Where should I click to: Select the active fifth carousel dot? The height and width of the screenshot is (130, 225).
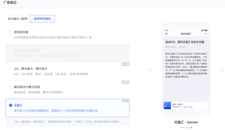point(192,128)
